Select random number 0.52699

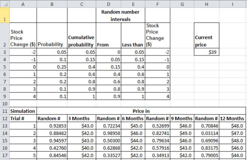coord(157,126)
